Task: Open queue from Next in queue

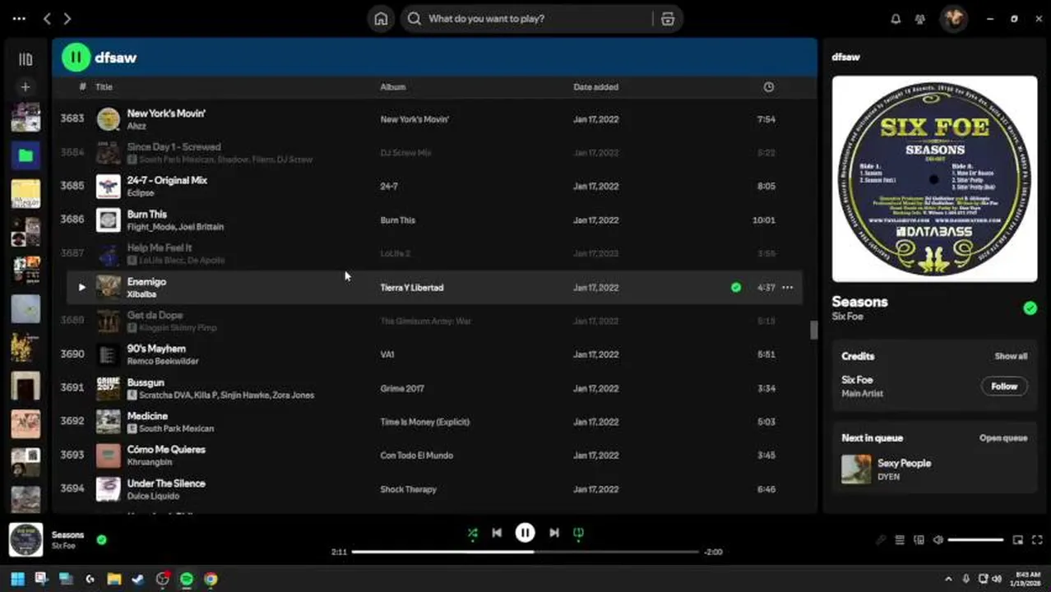Action: (x=1003, y=438)
